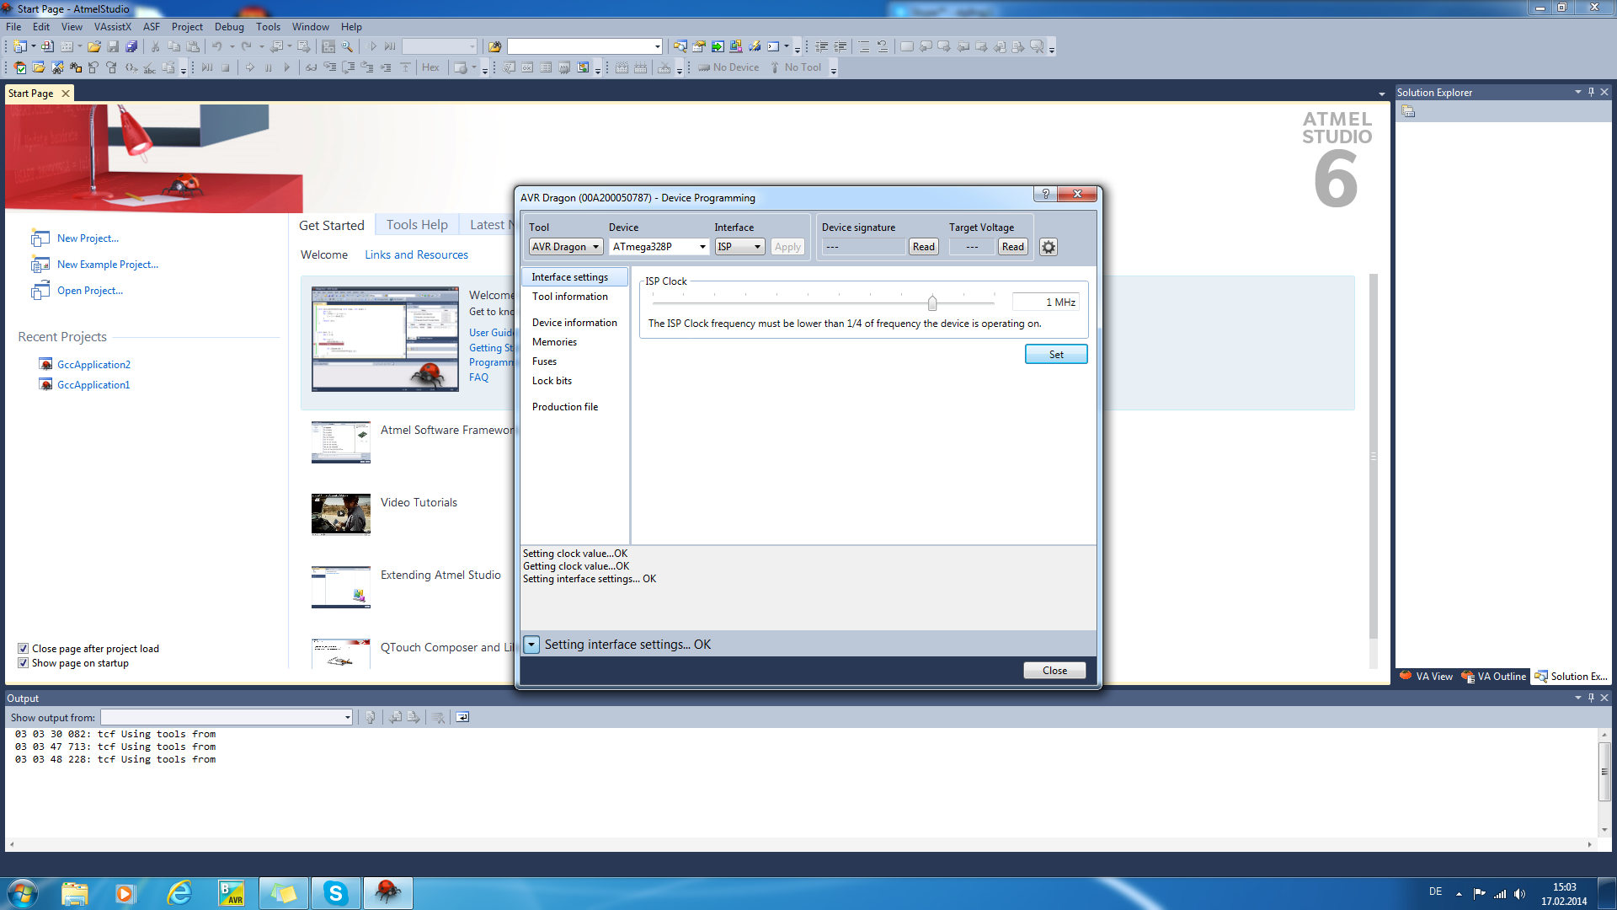Open the Interface dropdown set to ISP
Image resolution: width=1617 pixels, height=910 pixels.
(739, 247)
